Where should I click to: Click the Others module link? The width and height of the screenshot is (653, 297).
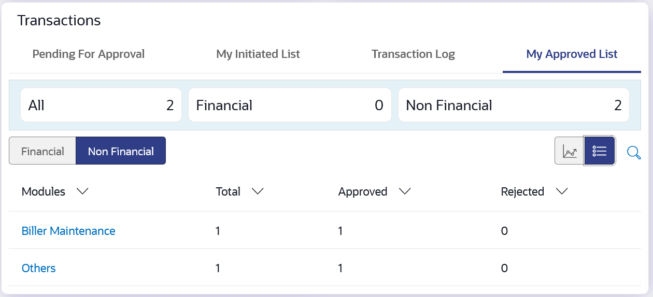pyautogui.click(x=38, y=268)
